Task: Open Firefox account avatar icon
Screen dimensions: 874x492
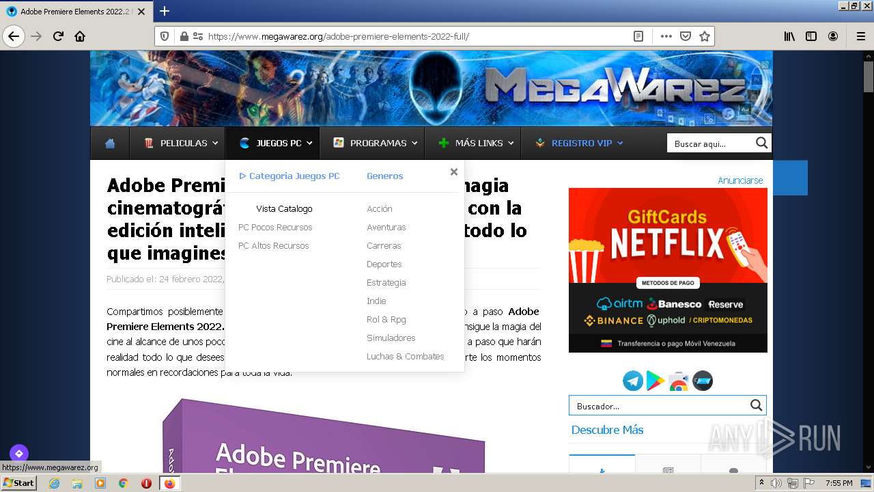Action: click(833, 36)
